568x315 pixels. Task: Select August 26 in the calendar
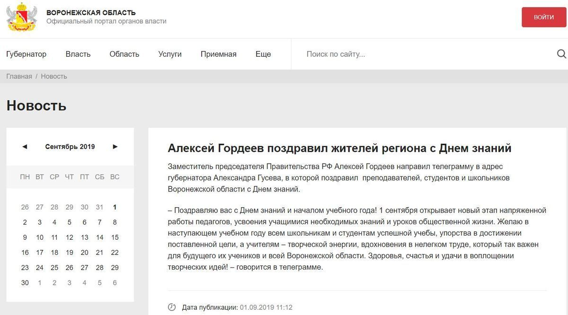tap(25, 207)
